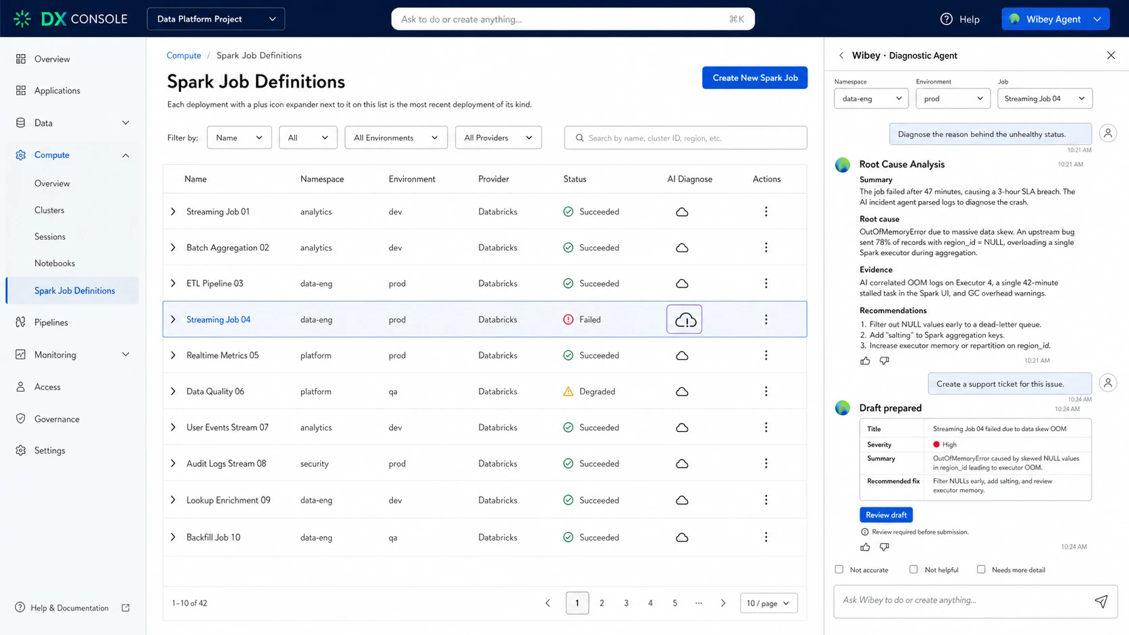1129x635 pixels.
Task: Click the Settings gear icon in sidebar
Action: [x=21, y=450]
